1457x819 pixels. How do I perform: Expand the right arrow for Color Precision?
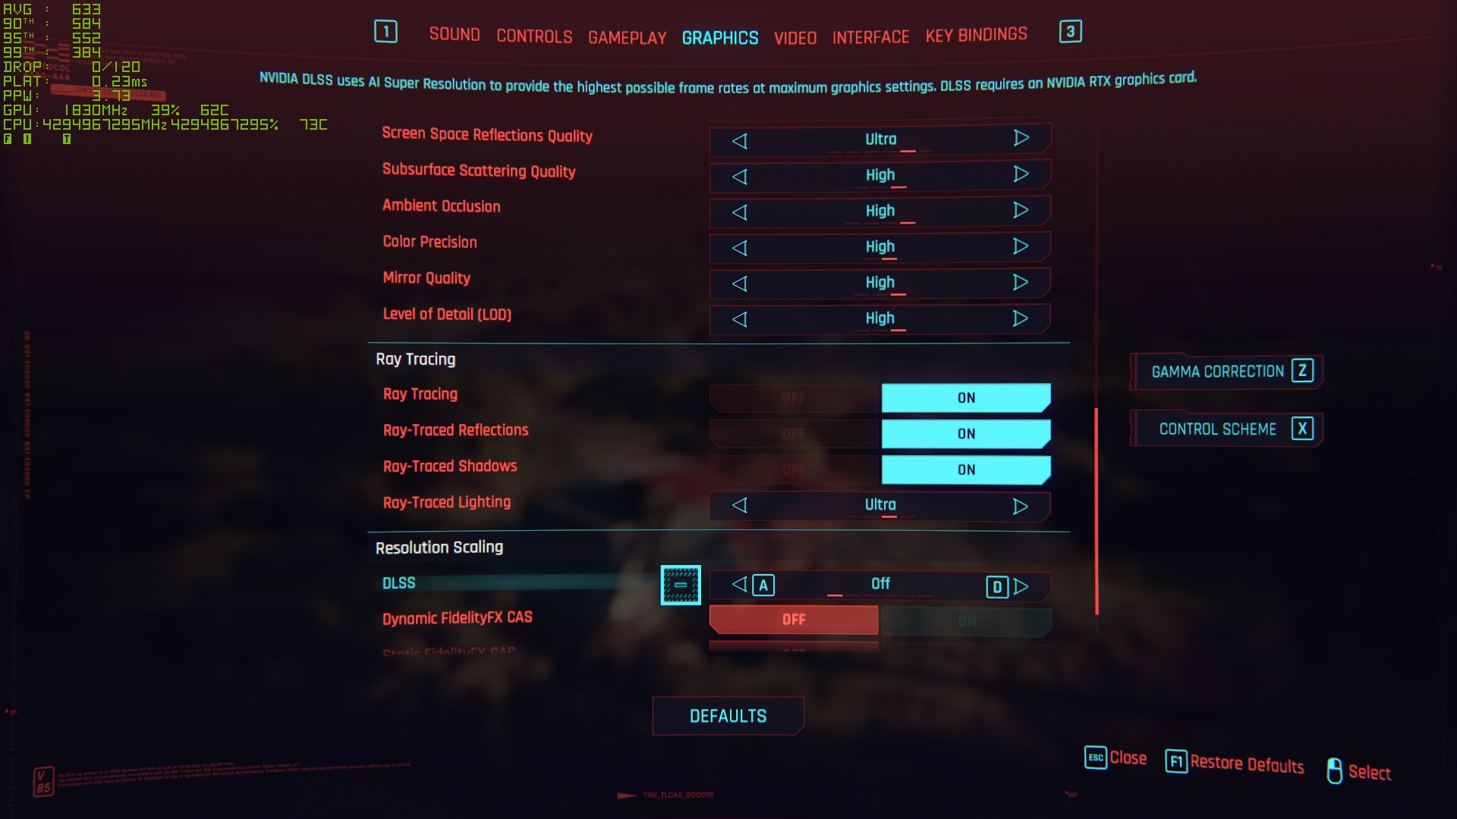(1020, 246)
